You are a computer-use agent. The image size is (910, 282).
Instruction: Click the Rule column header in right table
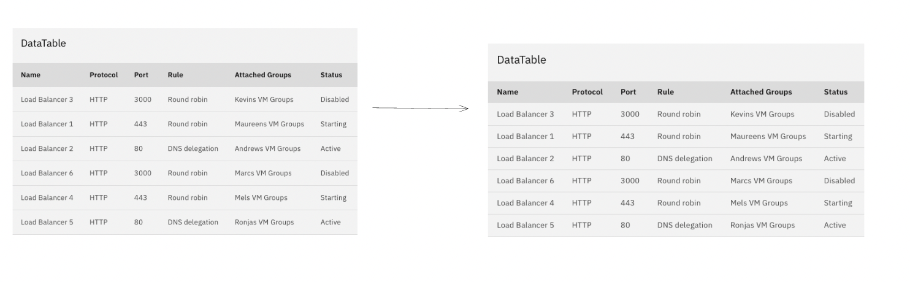pyautogui.click(x=665, y=92)
